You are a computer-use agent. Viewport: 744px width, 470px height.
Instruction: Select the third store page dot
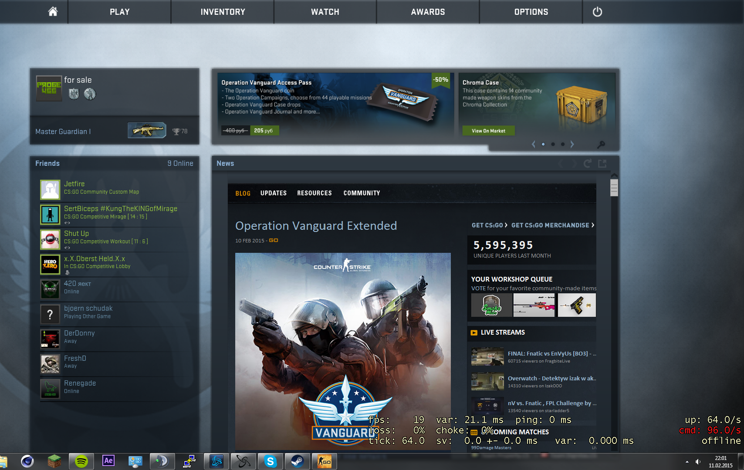pos(563,144)
